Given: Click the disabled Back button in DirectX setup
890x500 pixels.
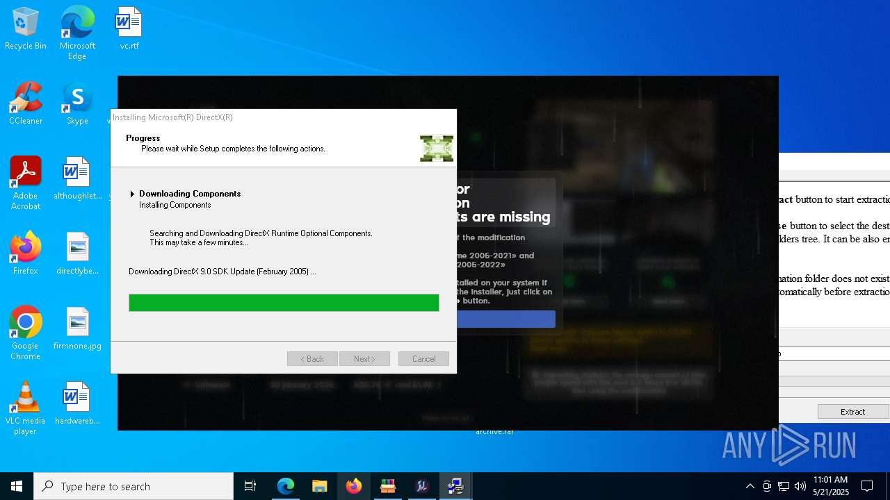Looking at the screenshot, I should coord(312,359).
